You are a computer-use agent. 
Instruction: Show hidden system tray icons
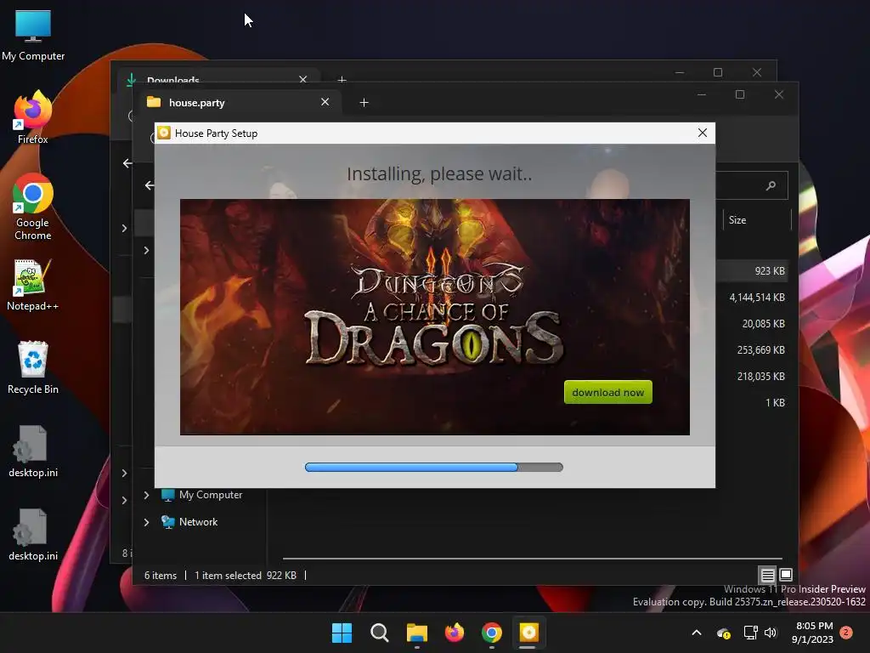pyautogui.click(x=697, y=633)
